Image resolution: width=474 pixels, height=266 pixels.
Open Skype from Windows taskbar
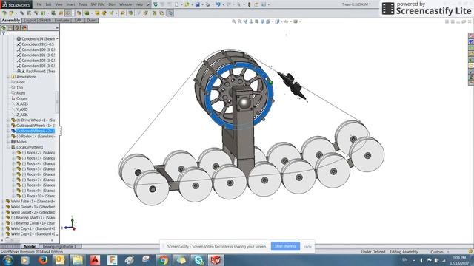[198, 260]
